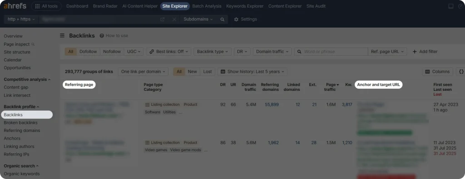The height and width of the screenshot is (179, 465).
Task: Open Organic keywords in the sidebar
Action: click(x=22, y=174)
